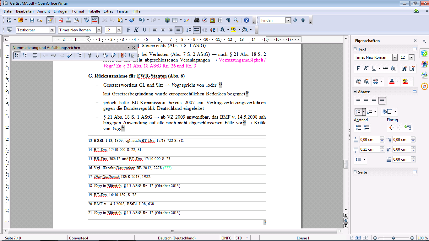This screenshot has height=241, width=429.
Task: Click the Save document icon
Action: click(32, 20)
